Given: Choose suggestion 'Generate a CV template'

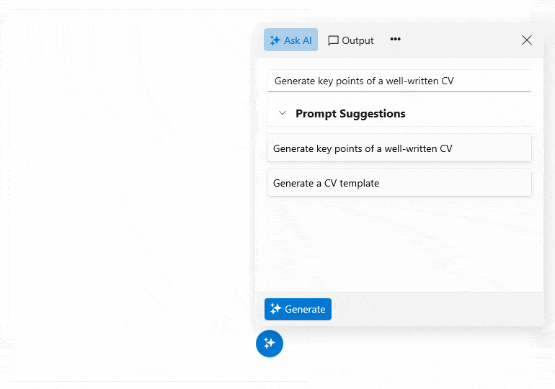Looking at the screenshot, I should (399, 182).
